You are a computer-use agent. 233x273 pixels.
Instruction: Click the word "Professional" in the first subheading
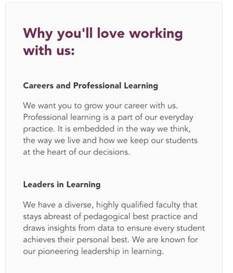(97, 86)
